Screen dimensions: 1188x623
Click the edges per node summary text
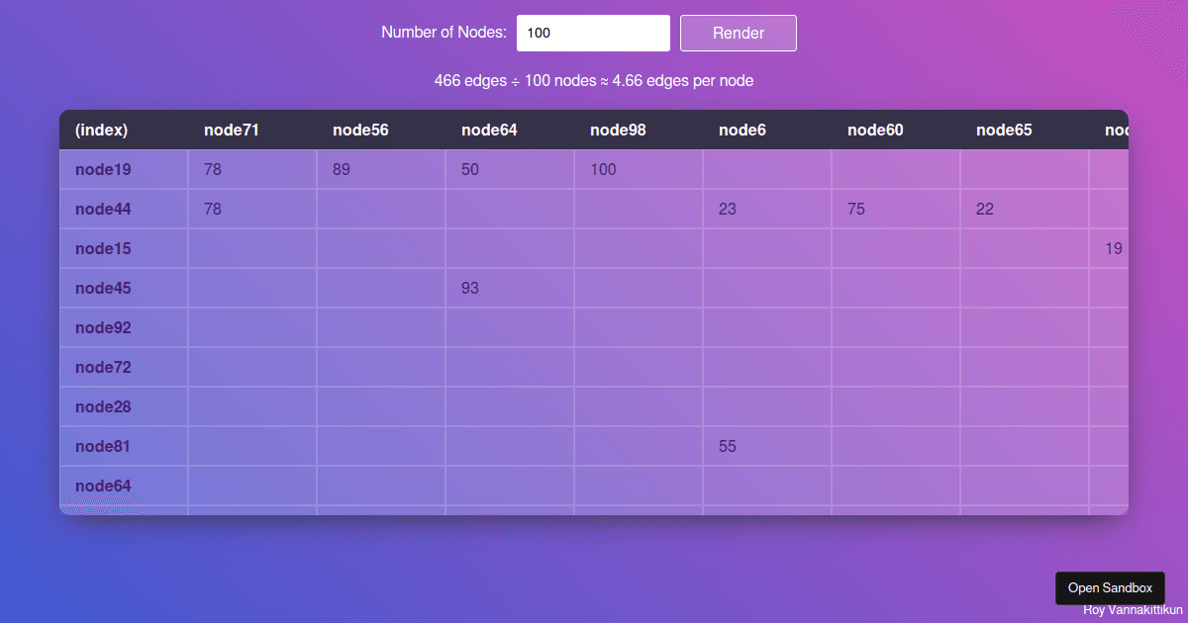pos(593,80)
